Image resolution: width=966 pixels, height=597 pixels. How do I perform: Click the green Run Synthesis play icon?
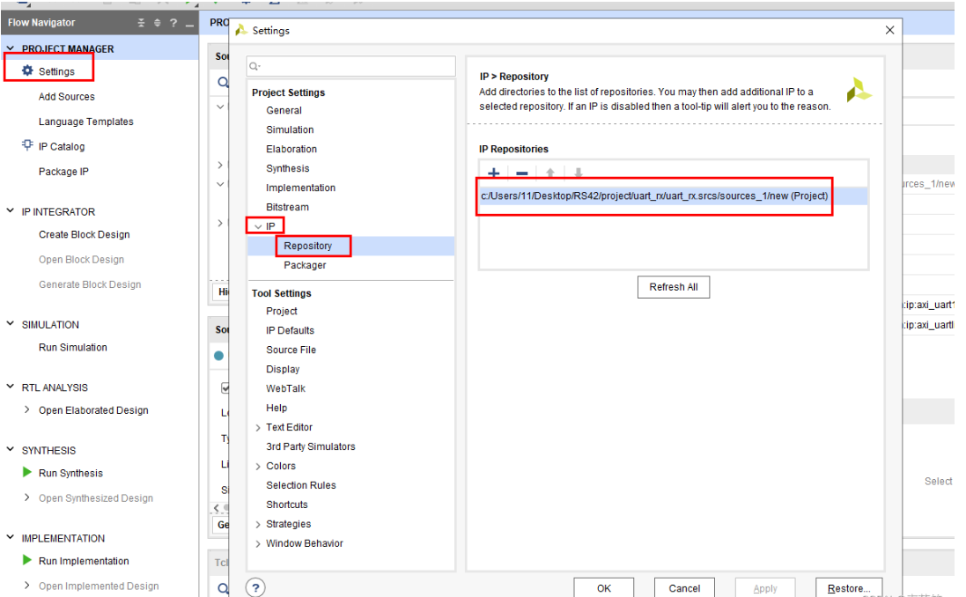click(x=27, y=473)
